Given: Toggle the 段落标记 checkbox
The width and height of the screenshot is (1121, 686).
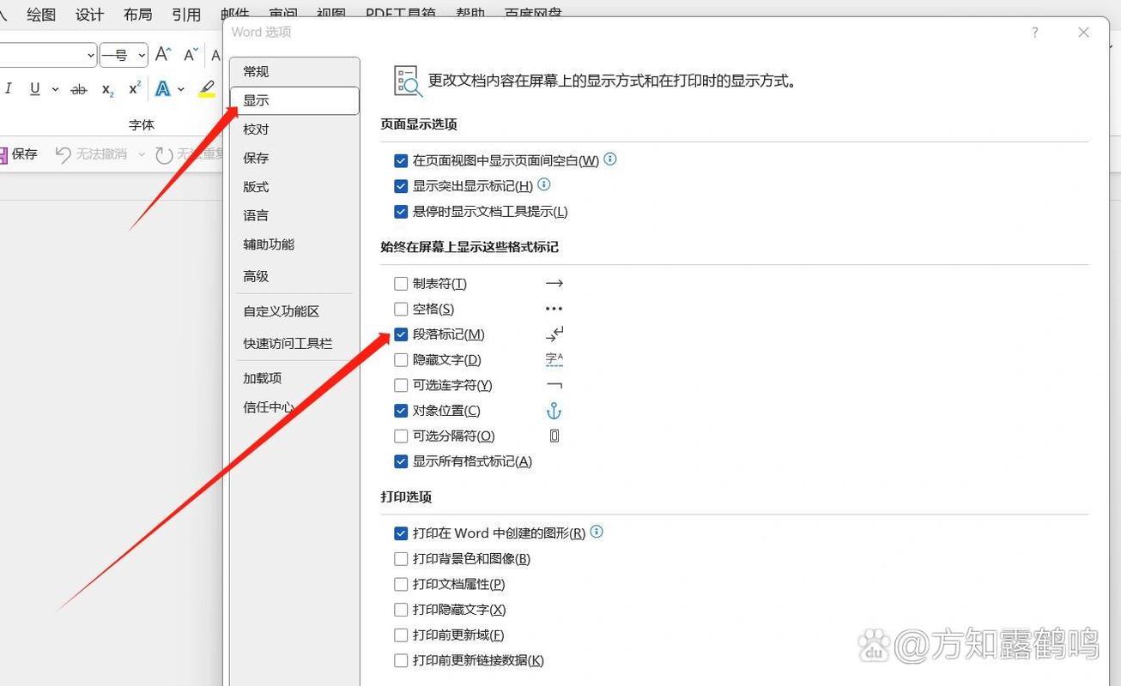Looking at the screenshot, I should [401, 334].
